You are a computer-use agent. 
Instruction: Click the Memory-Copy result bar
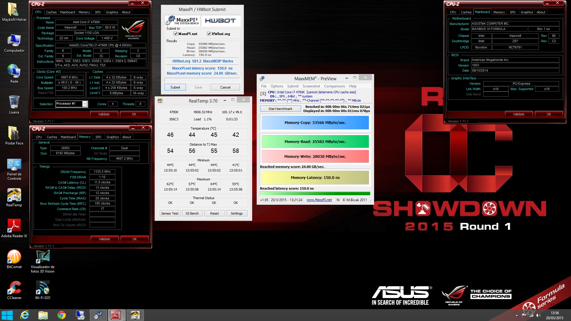pyautogui.click(x=315, y=123)
